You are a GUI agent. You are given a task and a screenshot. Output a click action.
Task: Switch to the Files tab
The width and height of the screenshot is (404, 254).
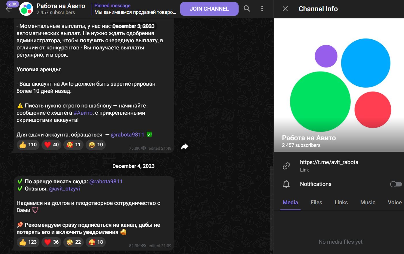point(316,203)
